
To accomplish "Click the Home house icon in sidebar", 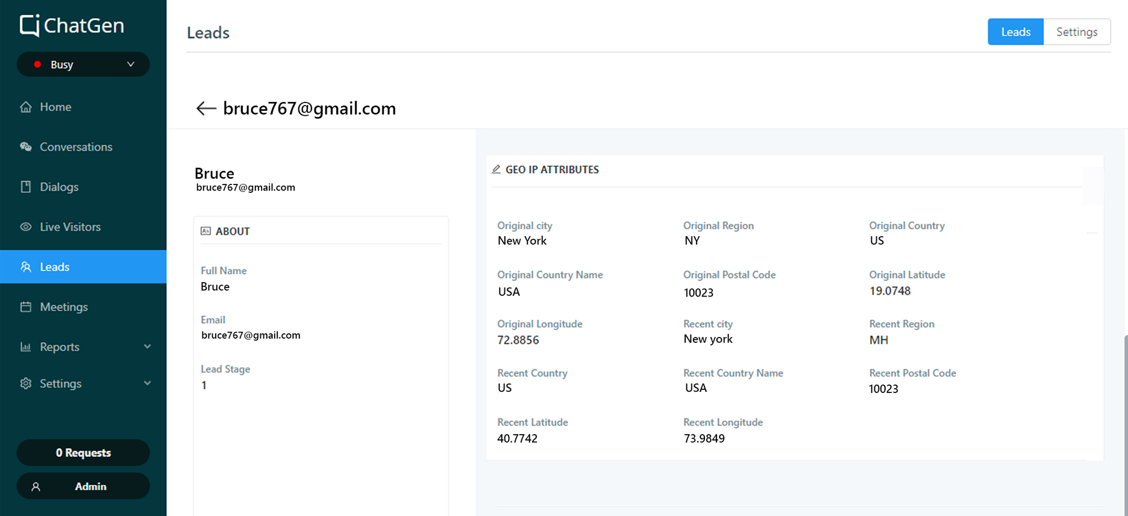I will pos(25,107).
